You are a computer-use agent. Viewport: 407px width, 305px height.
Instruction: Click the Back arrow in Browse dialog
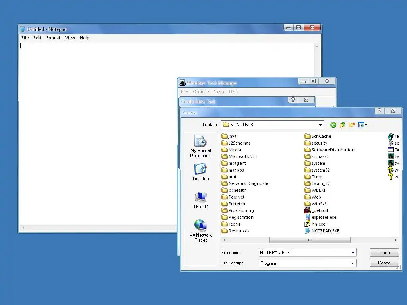coord(333,125)
